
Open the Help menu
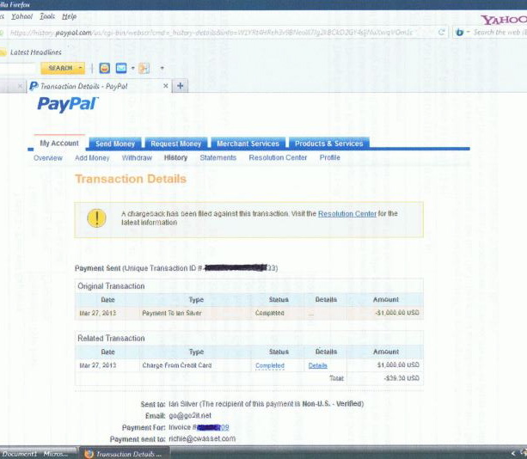pyautogui.click(x=70, y=16)
